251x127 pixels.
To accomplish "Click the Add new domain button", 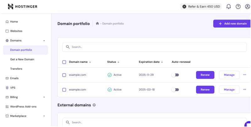I will 232,24.
